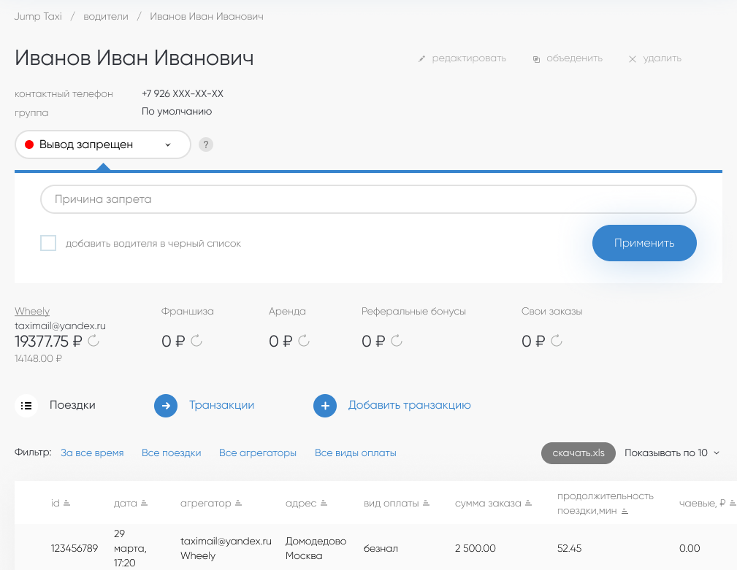Go to водители breadcrumb link
The height and width of the screenshot is (570, 737).
(x=106, y=16)
